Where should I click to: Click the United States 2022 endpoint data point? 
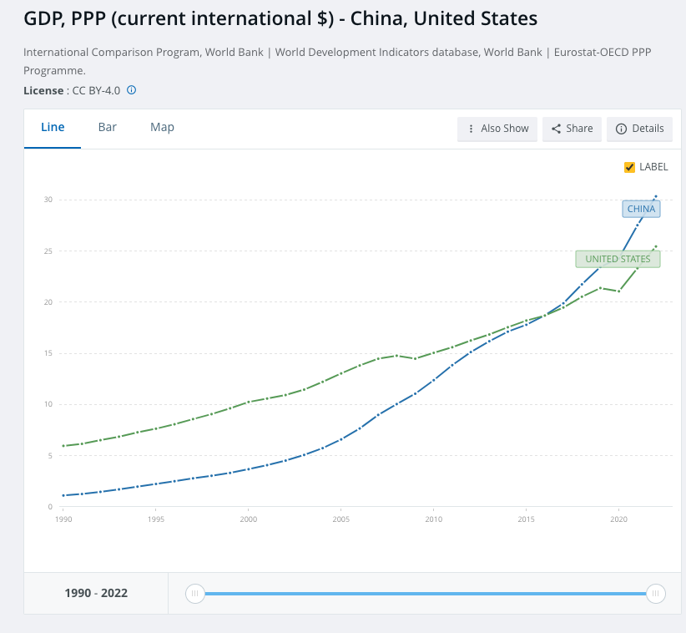point(656,246)
